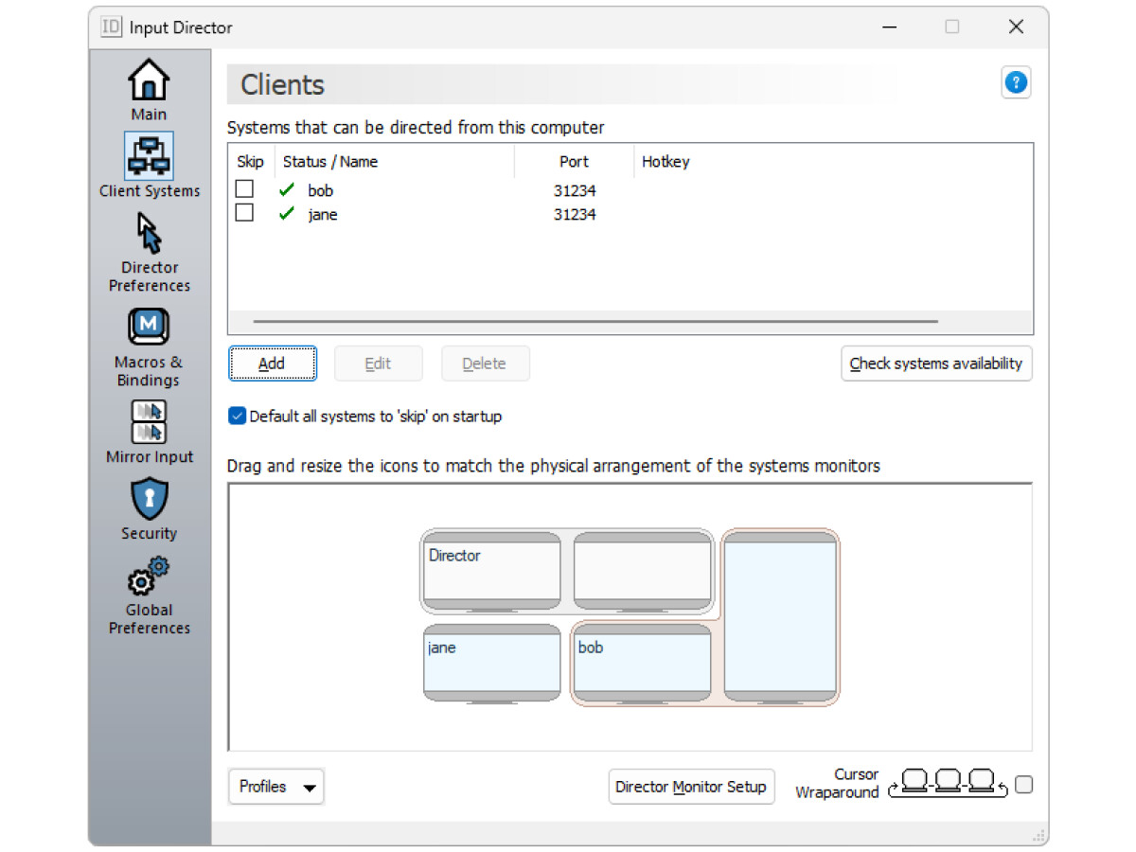
Task: Click the Delete button
Action: tap(485, 364)
